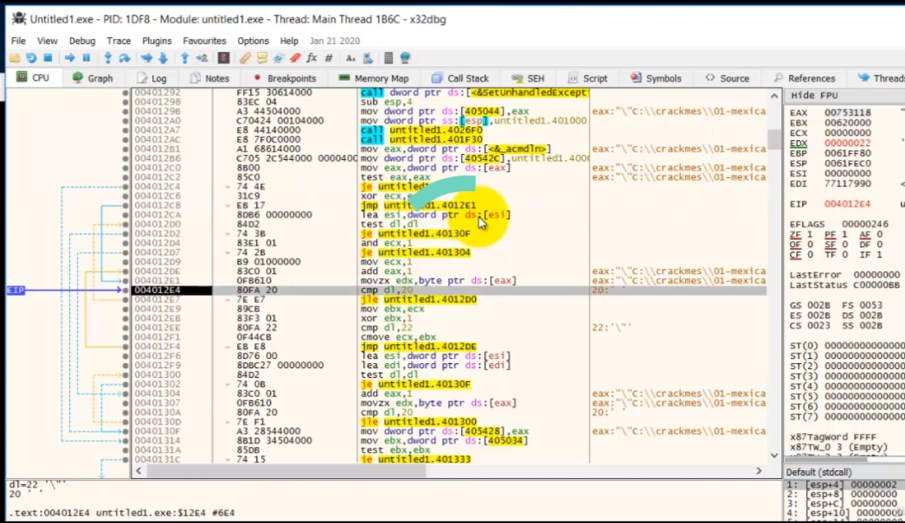Screen dimensions: 905x523
Task: Click the Calculator toolbar icon
Action: [388, 58]
